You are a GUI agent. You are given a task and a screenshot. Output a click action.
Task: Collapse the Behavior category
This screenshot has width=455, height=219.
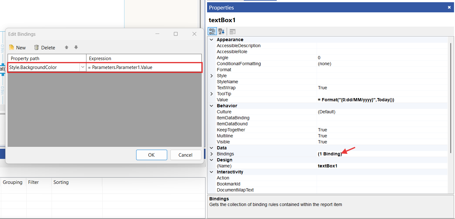(212, 106)
